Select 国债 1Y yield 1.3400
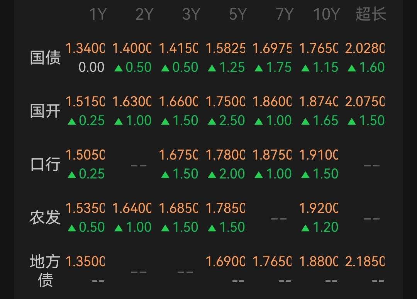 85,49
